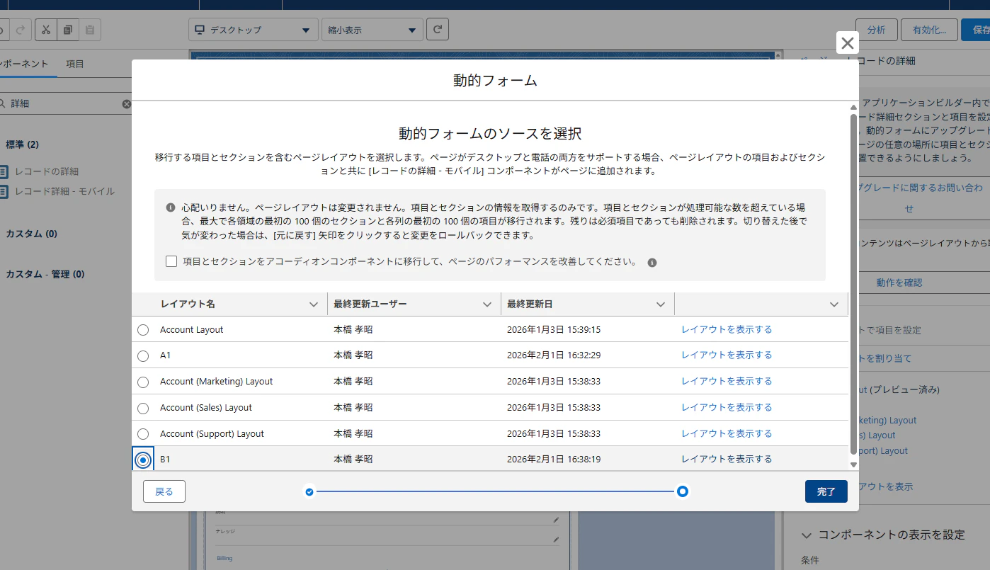Screen dimensions: 990x570
Task: Open レイアウトを表示する for Account (Support) Layout
Action: pos(727,433)
